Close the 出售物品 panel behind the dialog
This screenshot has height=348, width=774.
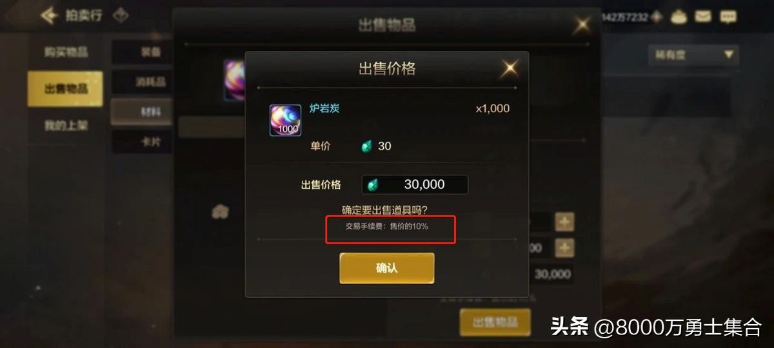(x=582, y=25)
